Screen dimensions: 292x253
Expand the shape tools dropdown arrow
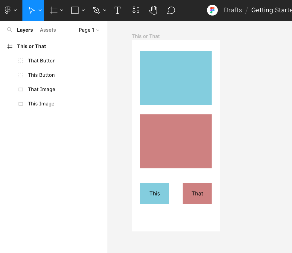pyautogui.click(x=83, y=10)
